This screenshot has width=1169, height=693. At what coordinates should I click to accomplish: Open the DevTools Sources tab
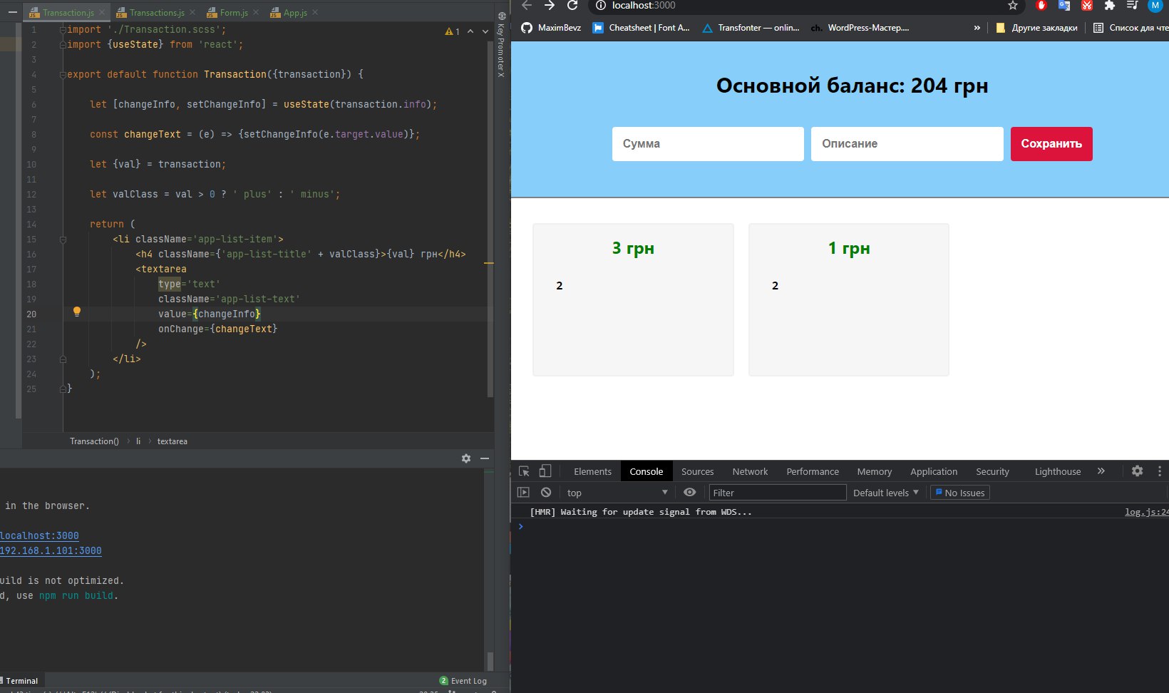click(697, 472)
